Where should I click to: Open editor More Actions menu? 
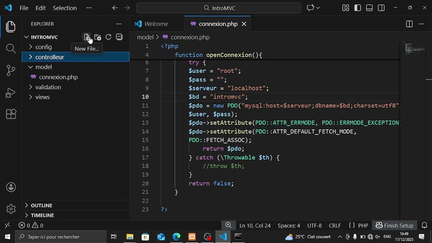pos(421,24)
